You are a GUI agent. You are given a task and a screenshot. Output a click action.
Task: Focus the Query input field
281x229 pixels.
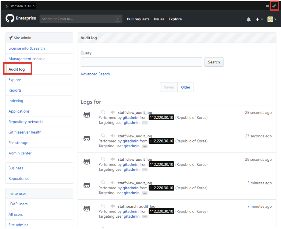[x=141, y=62]
